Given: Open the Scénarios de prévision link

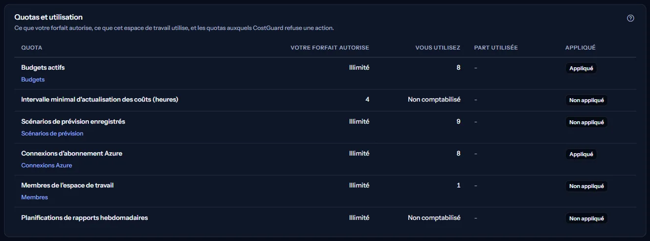Looking at the screenshot, I should point(52,134).
